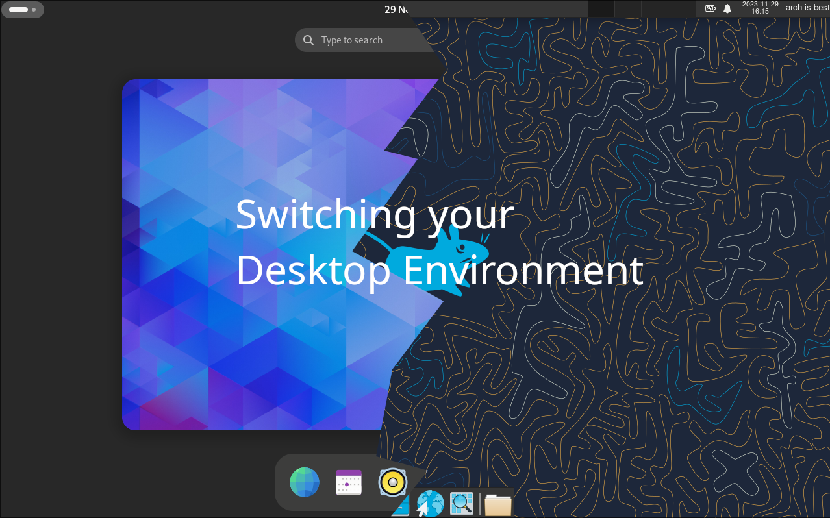
Task: Click the globe with cursor browser icon
Action: [430, 504]
